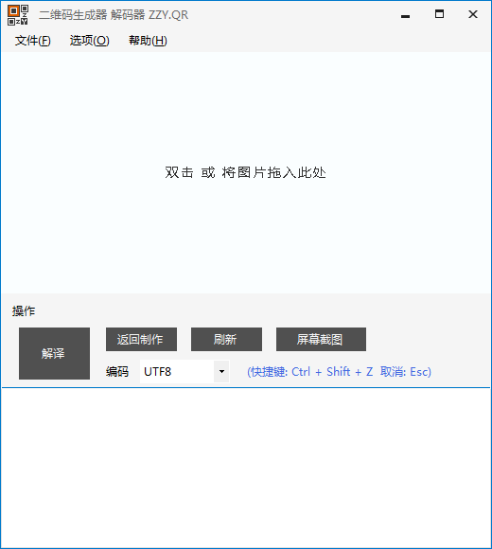Click the 编码 label beside the combo box

pyautogui.click(x=117, y=371)
